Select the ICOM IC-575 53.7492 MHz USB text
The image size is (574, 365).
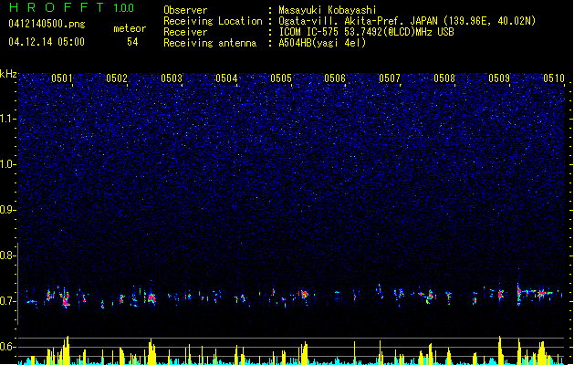click(x=367, y=32)
